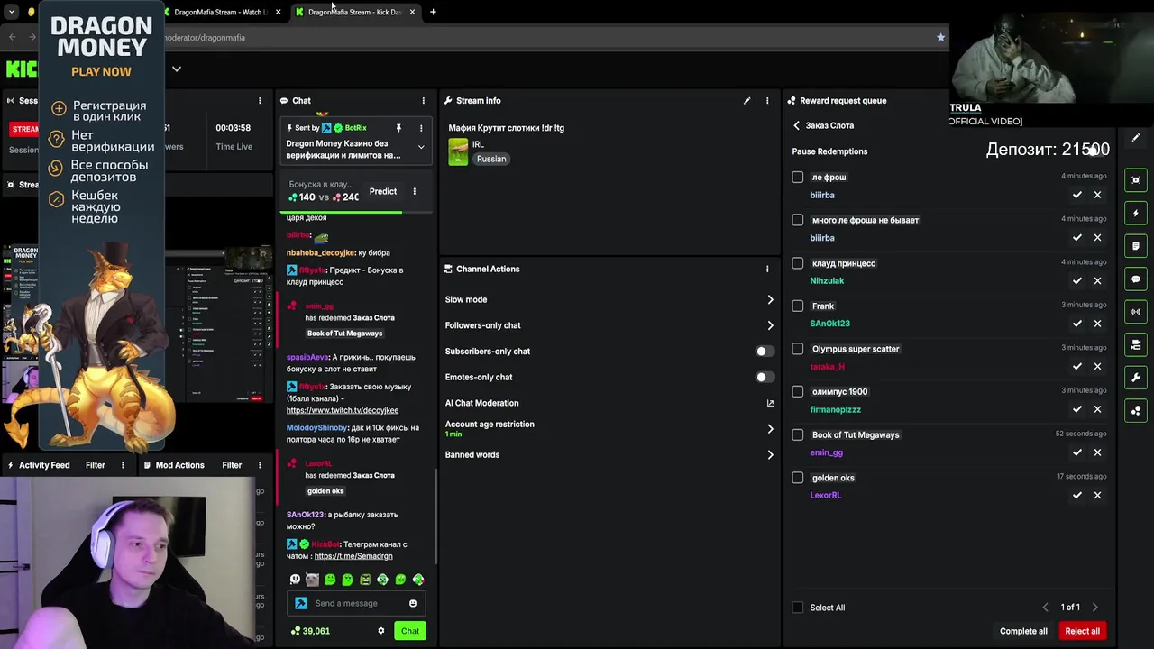Screen dimensions: 1154x649
Task: Toggle Subscribers-only chat switch
Action: (765, 352)
